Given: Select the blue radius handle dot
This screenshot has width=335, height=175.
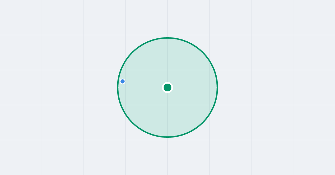Looking at the screenshot, I should click(123, 81).
